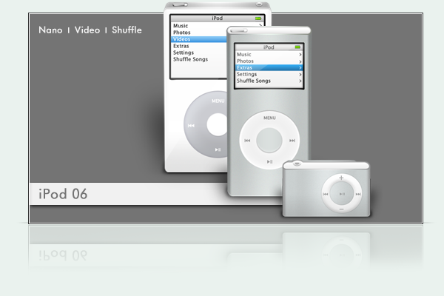Click the Video heading text
Image resolution: width=444 pixels, height=296 pixels.
click(87, 30)
